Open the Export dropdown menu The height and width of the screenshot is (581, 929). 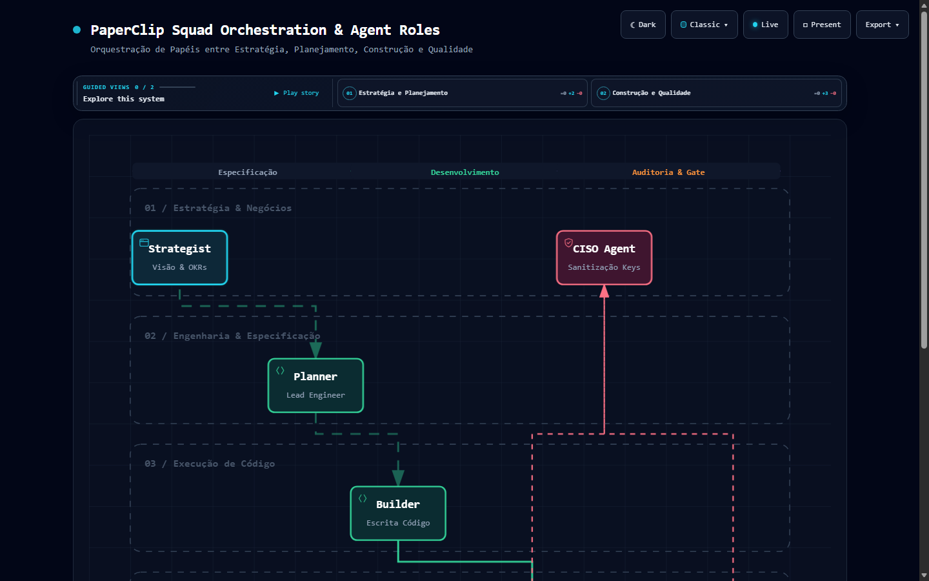pos(882,25)
